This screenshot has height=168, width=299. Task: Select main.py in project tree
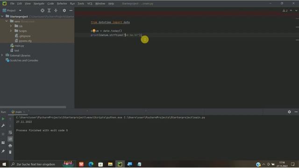click(19, 46)
